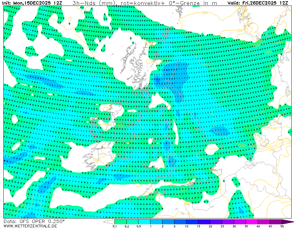Click the orange '500' contour label near the top
This screenshot has height=228, width=295.
(x=205, y=13)
